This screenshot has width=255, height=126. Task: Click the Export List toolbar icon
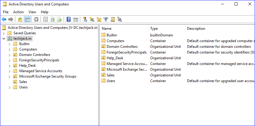(x=60, y=20)
